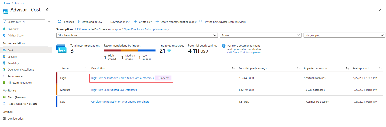Click the red high-impact bar segment
The image size is (386, 127).
point(113,50)
